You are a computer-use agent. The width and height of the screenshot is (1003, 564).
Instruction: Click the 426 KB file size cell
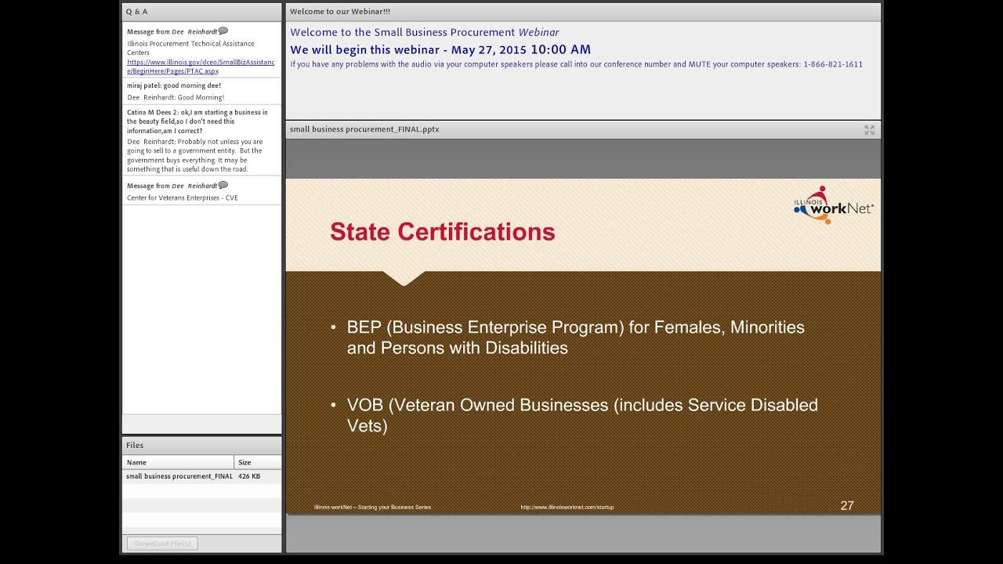(x=249, y=476)
